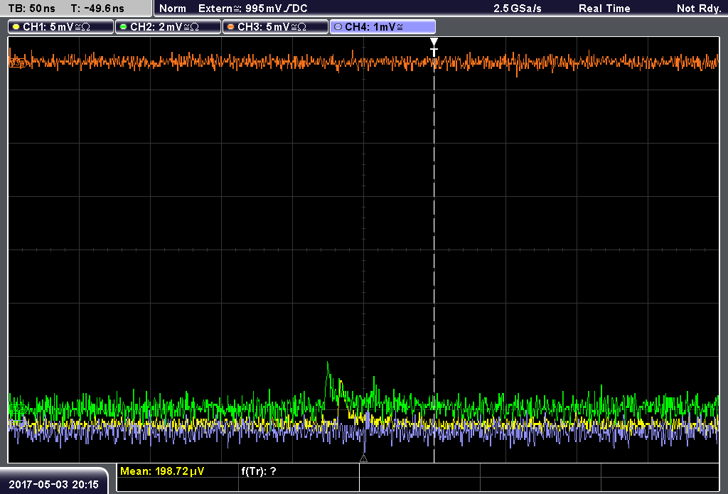Click the trigger position T marker at top

click(x=434, y=47)
